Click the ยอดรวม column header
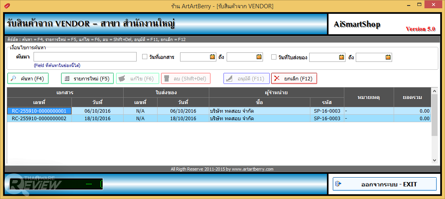445x199 pixels. [412, 97]
